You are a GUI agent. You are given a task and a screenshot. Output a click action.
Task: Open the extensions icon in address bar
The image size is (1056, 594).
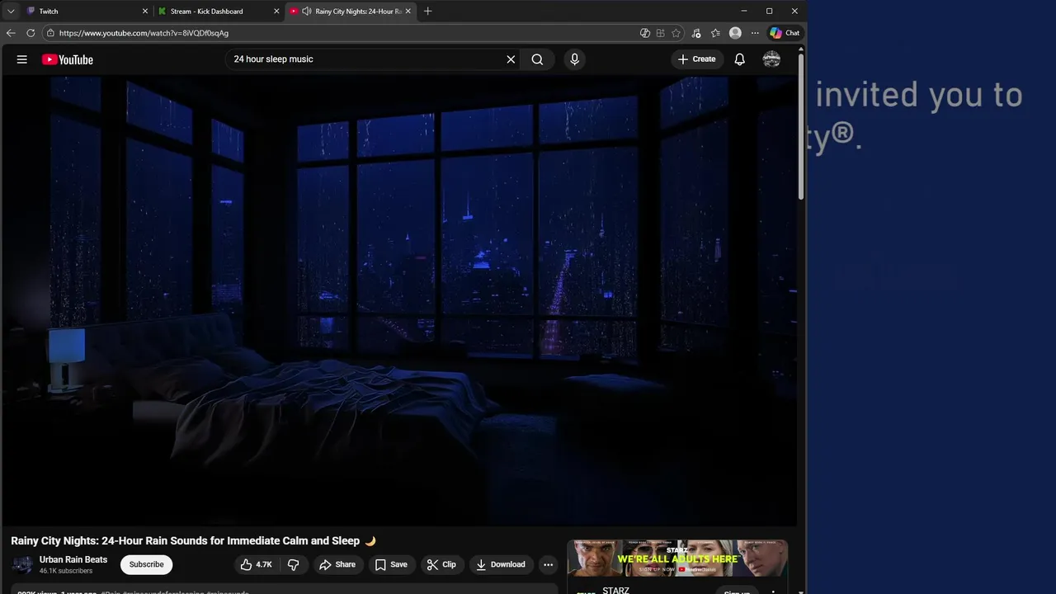point(660,33)
